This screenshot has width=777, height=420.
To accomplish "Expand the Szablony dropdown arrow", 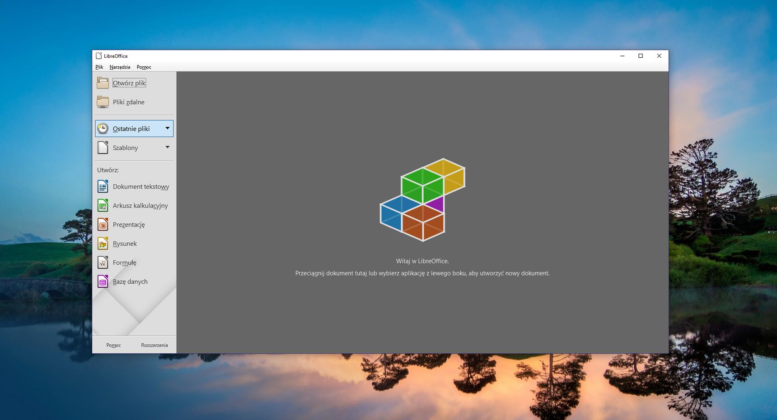I will pos(168,148).
